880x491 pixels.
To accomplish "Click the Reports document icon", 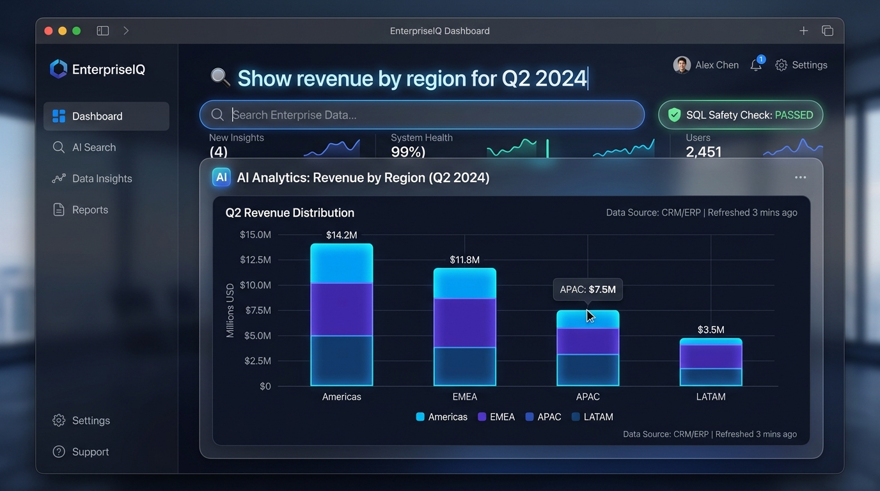I will pos(59,210).
